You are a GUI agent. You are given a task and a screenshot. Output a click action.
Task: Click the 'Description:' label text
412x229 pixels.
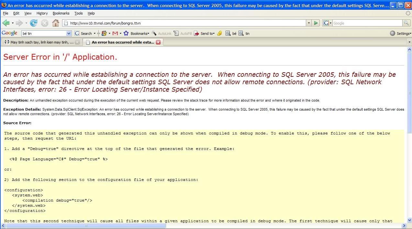16,100
